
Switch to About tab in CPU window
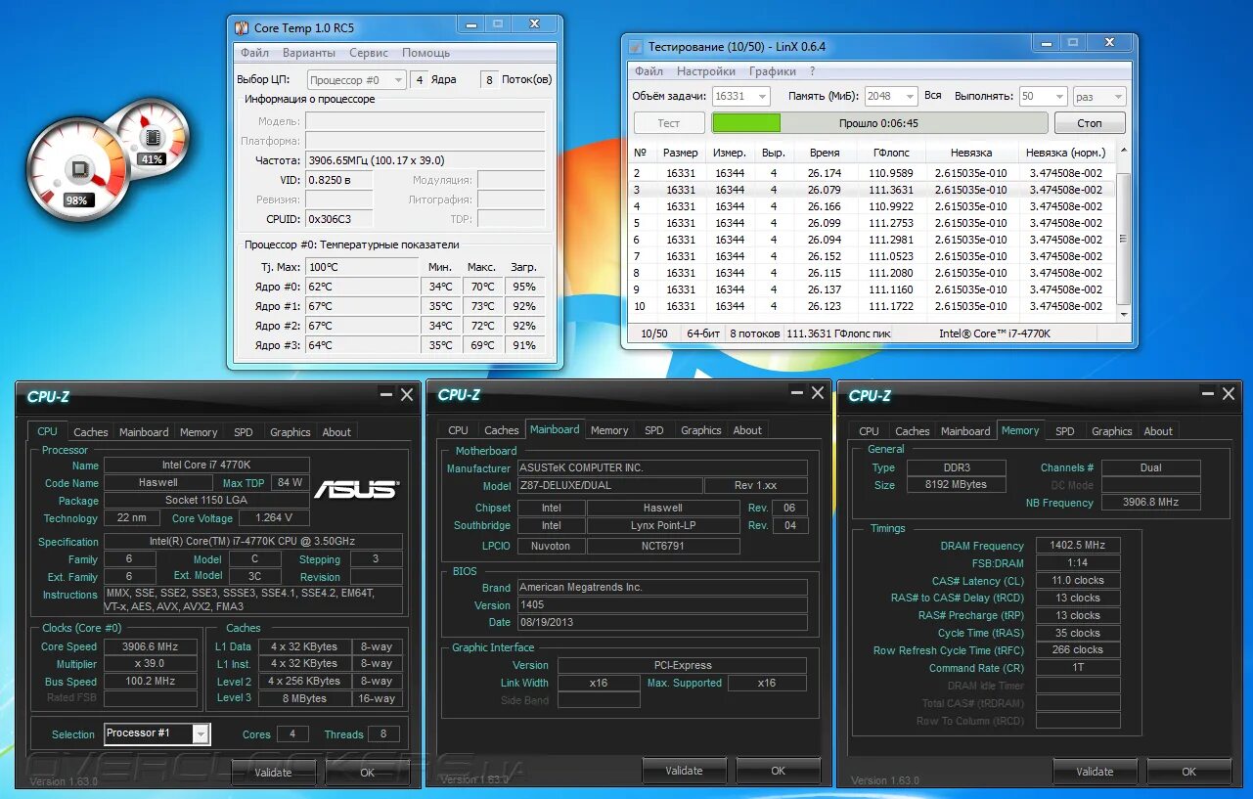337,432
